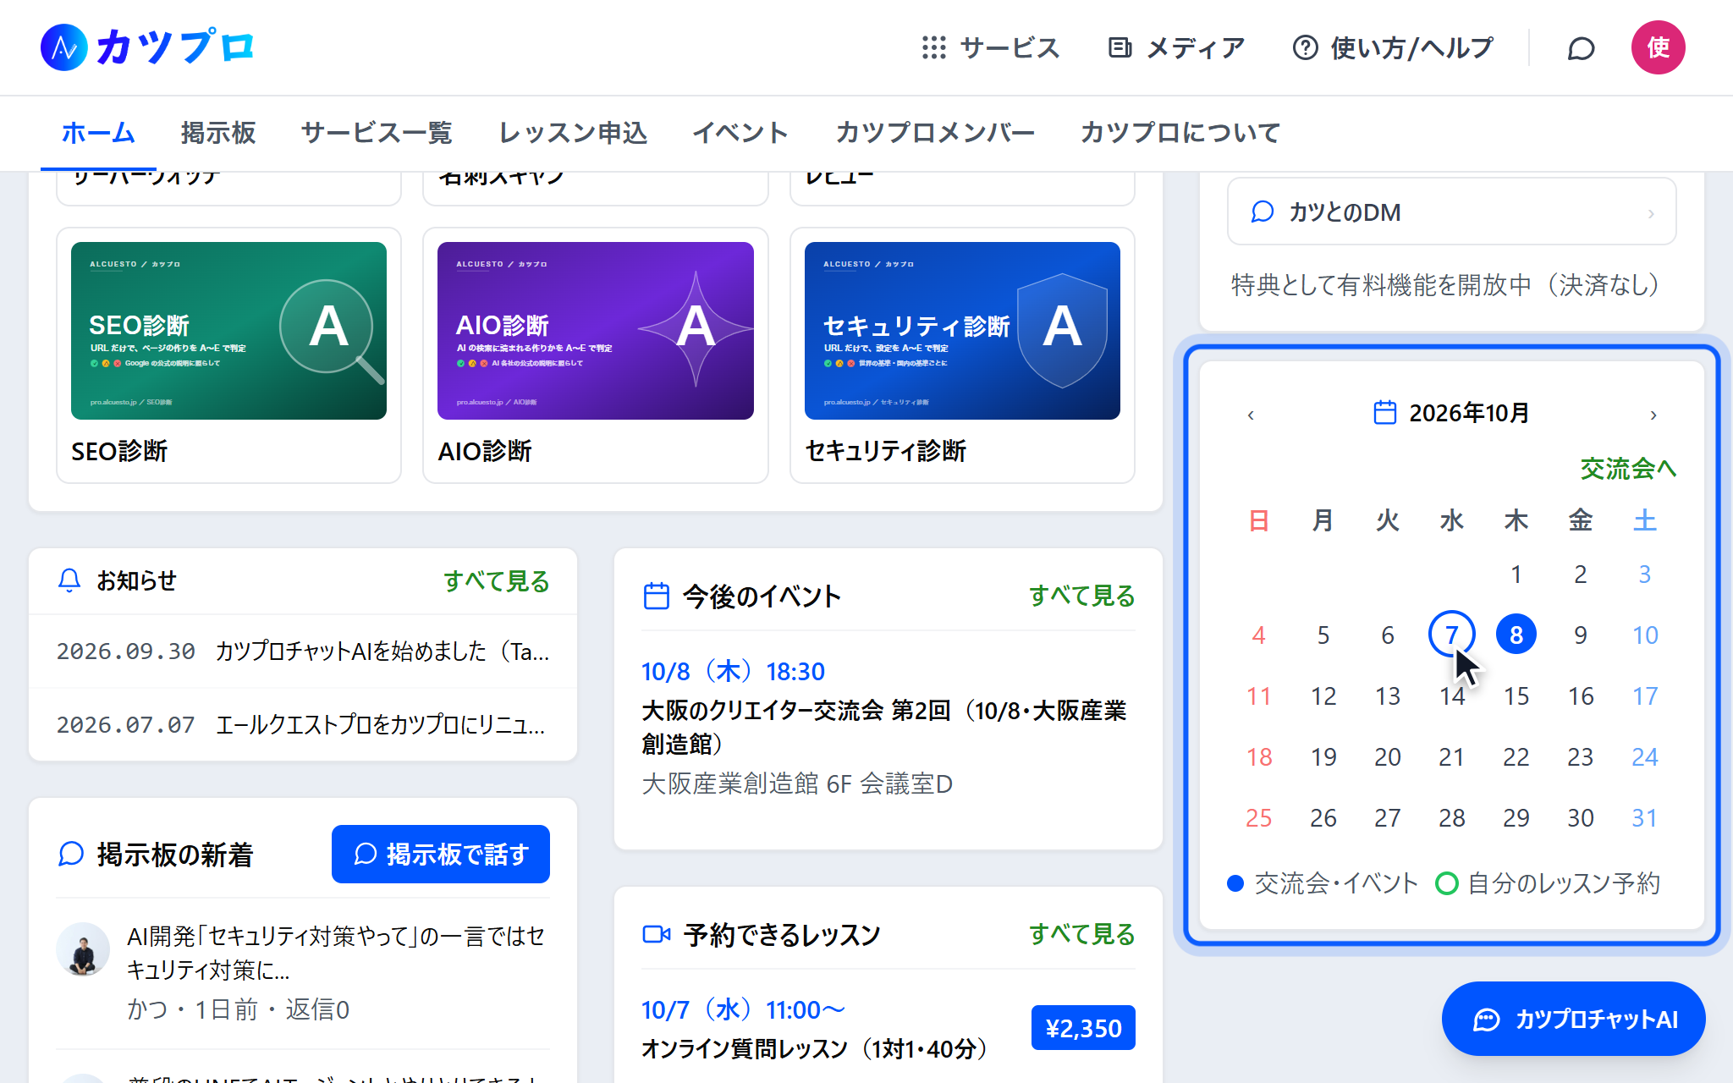
Task: Click the お知らせ bell icon
Action: pyautogui.click(x=69, y=580)
